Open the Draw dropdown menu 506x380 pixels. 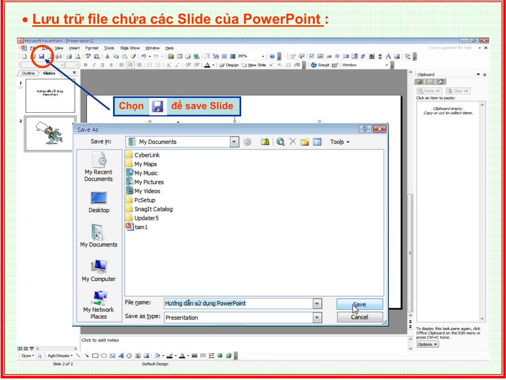pyautogui.click(x=28, y=356)
